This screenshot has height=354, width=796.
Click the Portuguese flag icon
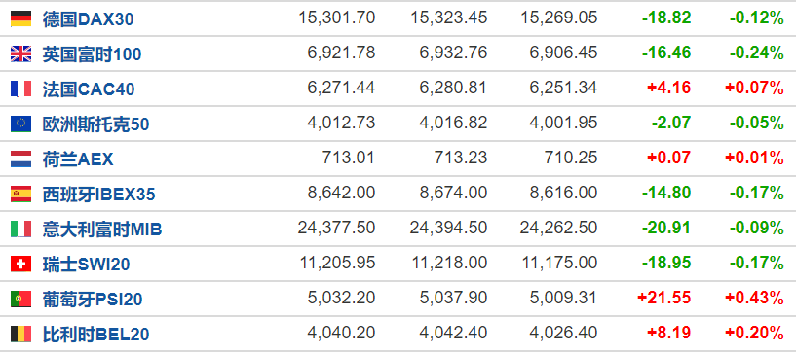coord(20,300)
